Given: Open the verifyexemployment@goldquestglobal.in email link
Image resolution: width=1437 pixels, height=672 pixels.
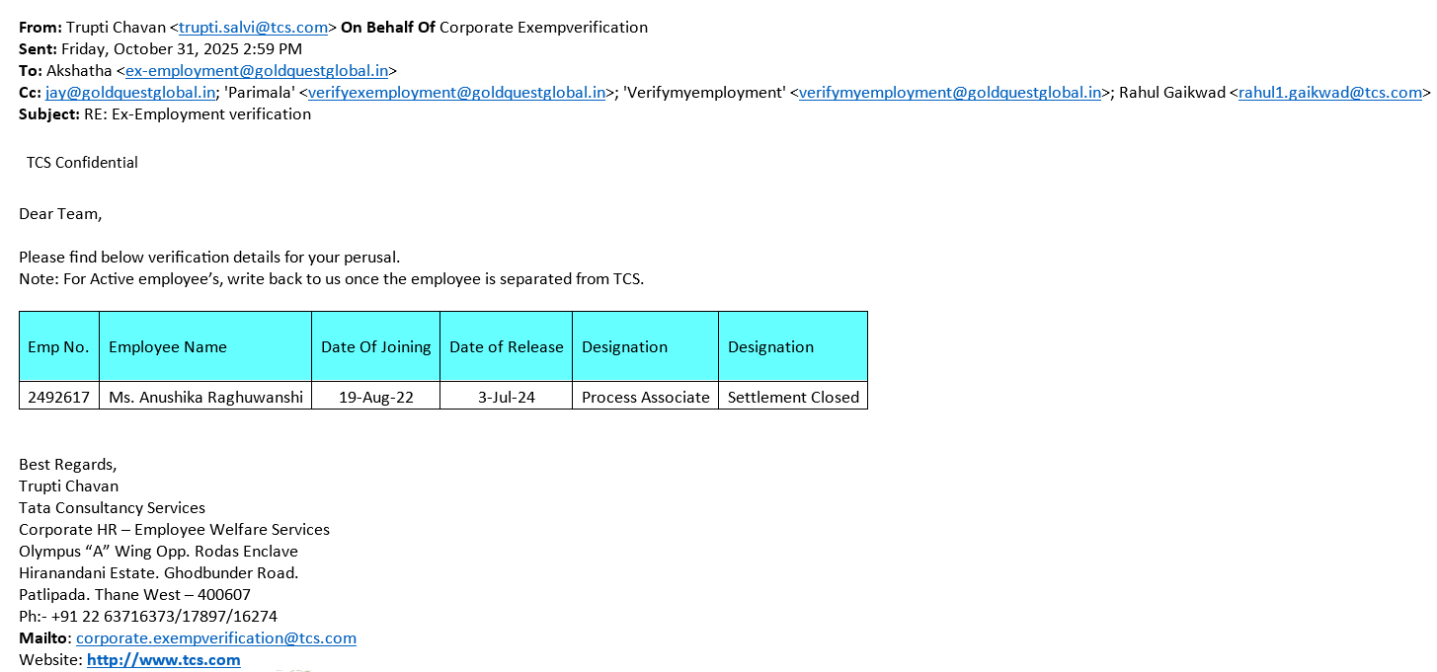Looking at the screenshot, I should pyautogui.click(x=456, y=93).
